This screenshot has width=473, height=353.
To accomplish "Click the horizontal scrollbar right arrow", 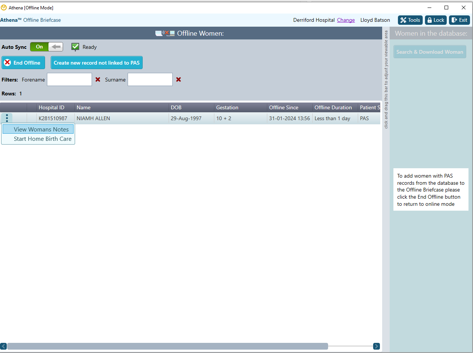I will (377, 346).
